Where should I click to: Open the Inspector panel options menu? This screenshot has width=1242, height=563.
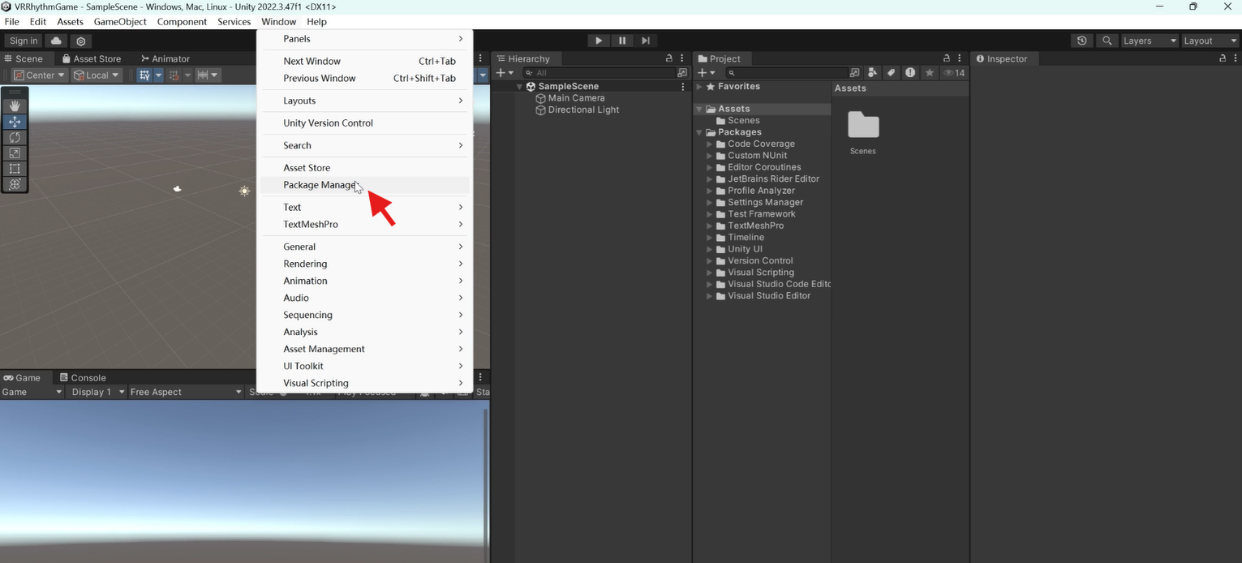coord(1236,58)
